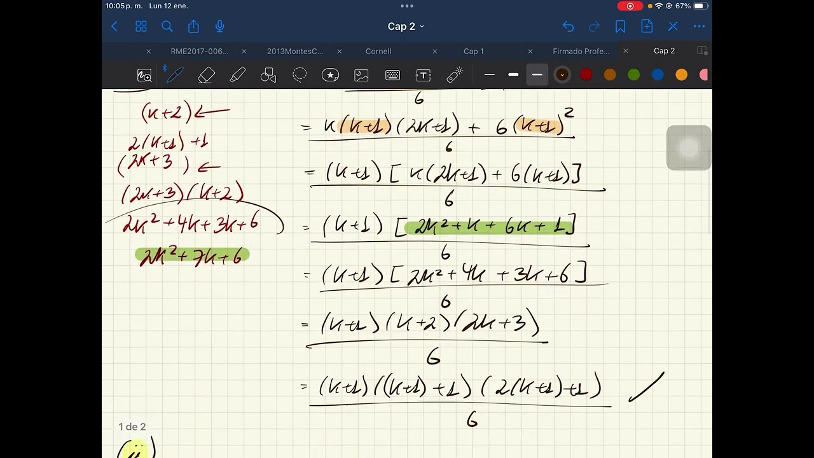Open the Cap 2 title dropdown

click(406, 26)
